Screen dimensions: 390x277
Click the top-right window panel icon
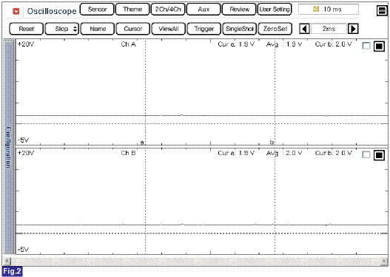pos(382,10)
